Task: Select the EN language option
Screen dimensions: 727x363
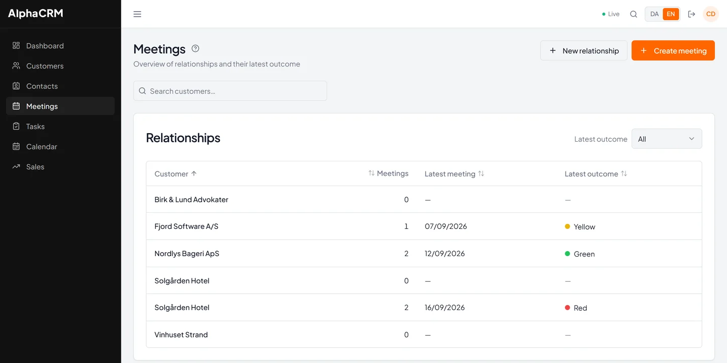Action: tap(671, 14)
